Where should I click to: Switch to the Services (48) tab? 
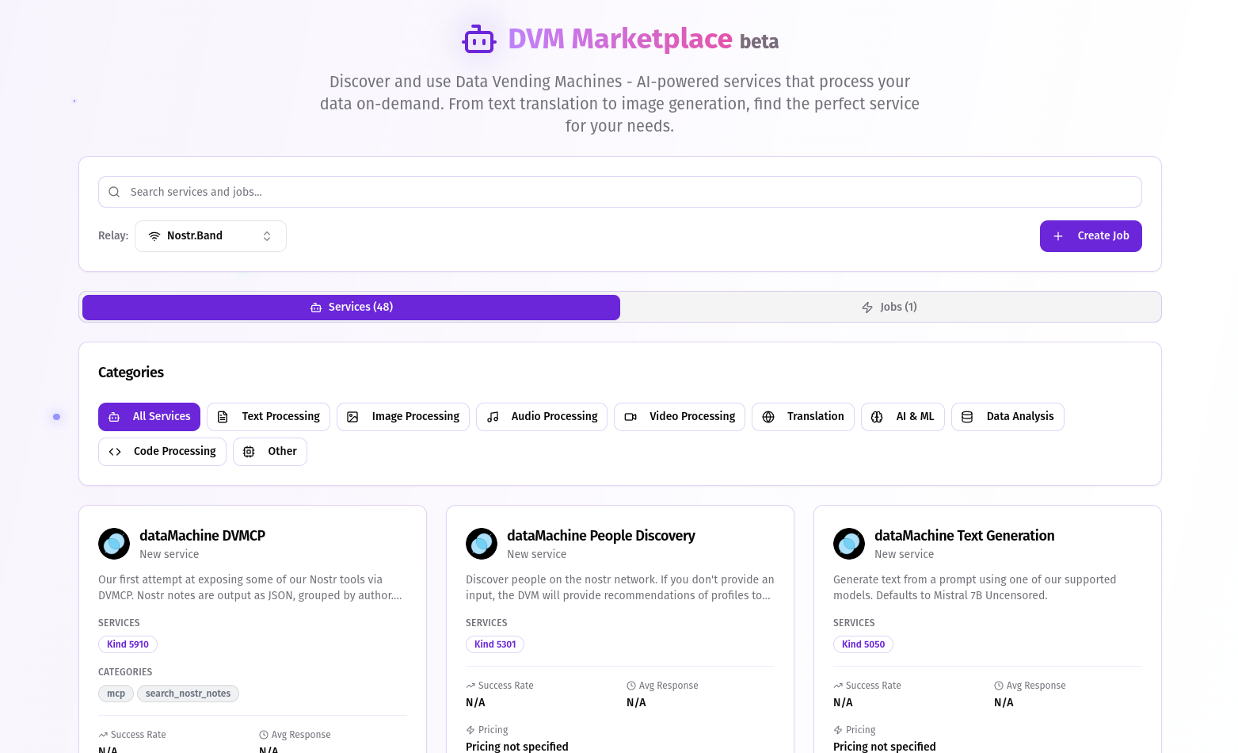351,307
